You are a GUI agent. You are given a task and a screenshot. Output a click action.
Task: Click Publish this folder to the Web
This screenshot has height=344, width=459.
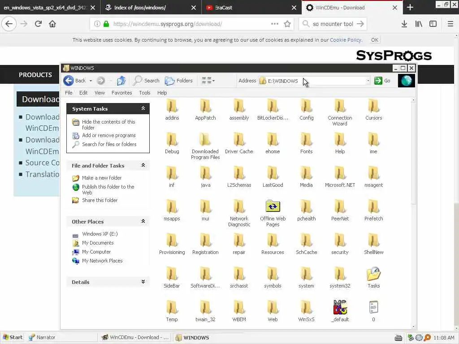[108, 189]
